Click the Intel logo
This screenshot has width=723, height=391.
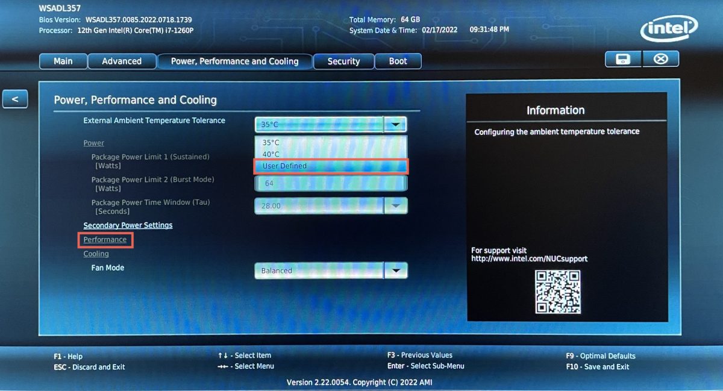(x=669, y=29)
